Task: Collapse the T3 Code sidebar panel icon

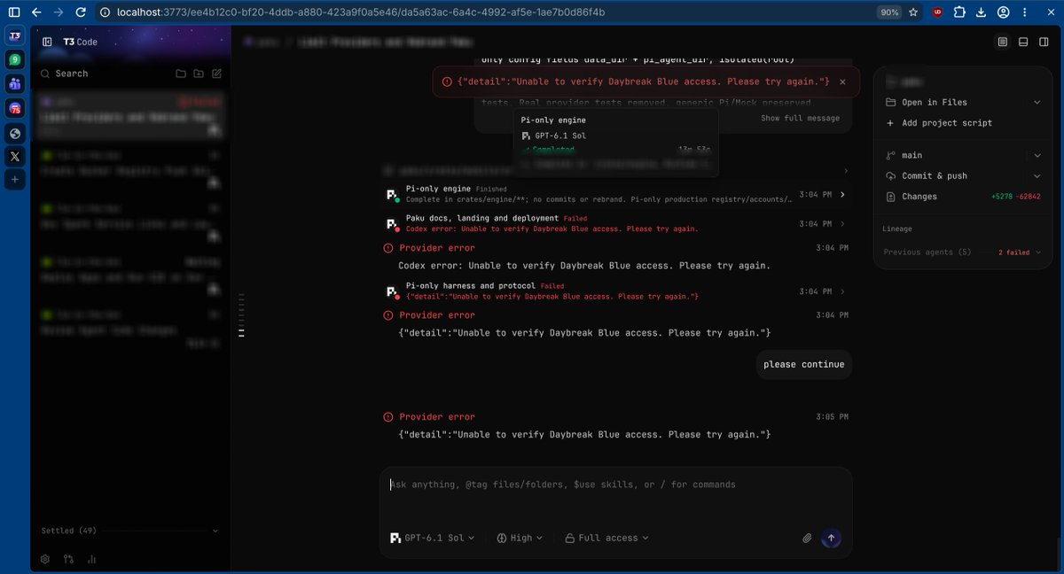Action: pyautogui.click(x=47, y=42)
